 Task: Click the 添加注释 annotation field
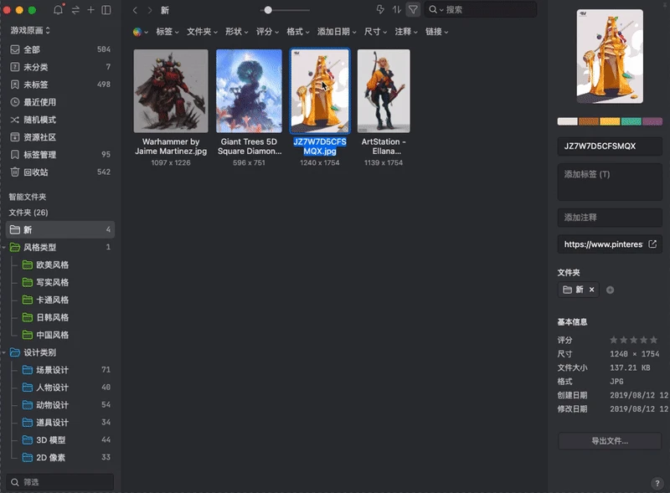[610, 218]
